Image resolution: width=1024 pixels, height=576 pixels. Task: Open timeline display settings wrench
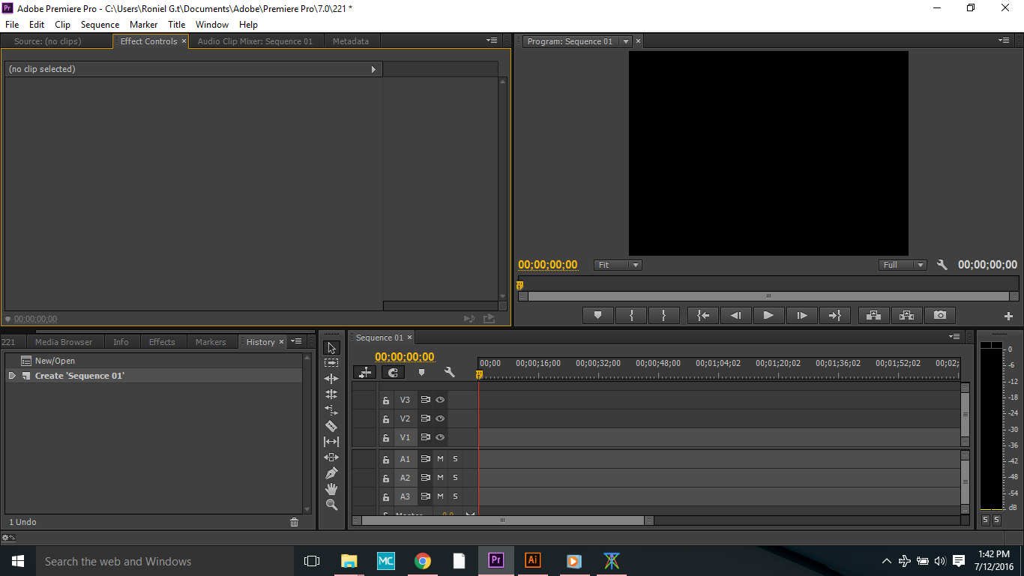(x=449, y=372)
